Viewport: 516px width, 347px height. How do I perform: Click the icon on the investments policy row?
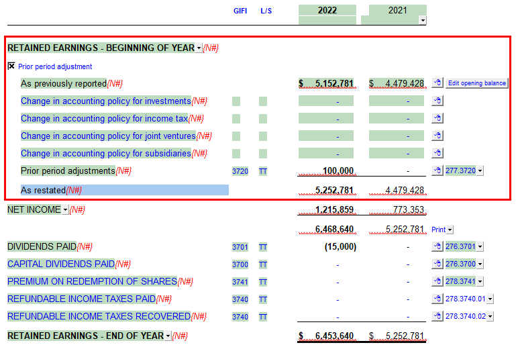(x=437, y=101)
